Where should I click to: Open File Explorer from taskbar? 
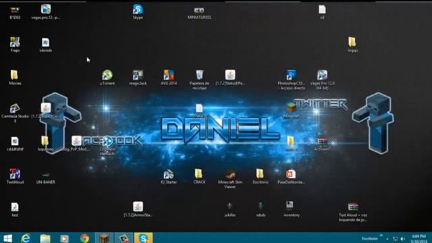45,238
